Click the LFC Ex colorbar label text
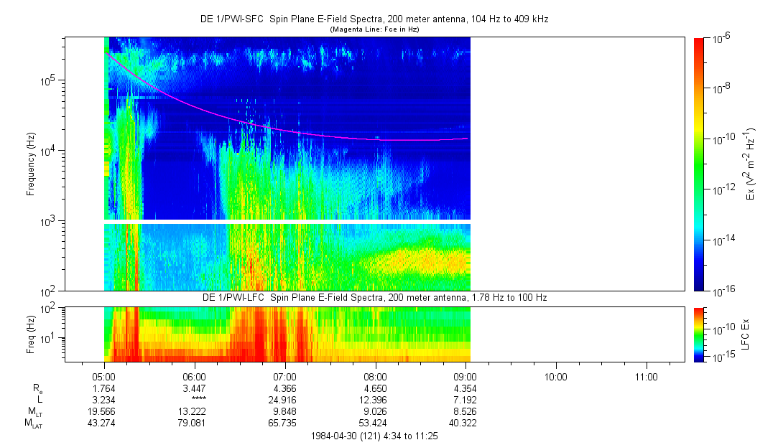Screen dimensions: 778x445 click(x=747, y=334)
